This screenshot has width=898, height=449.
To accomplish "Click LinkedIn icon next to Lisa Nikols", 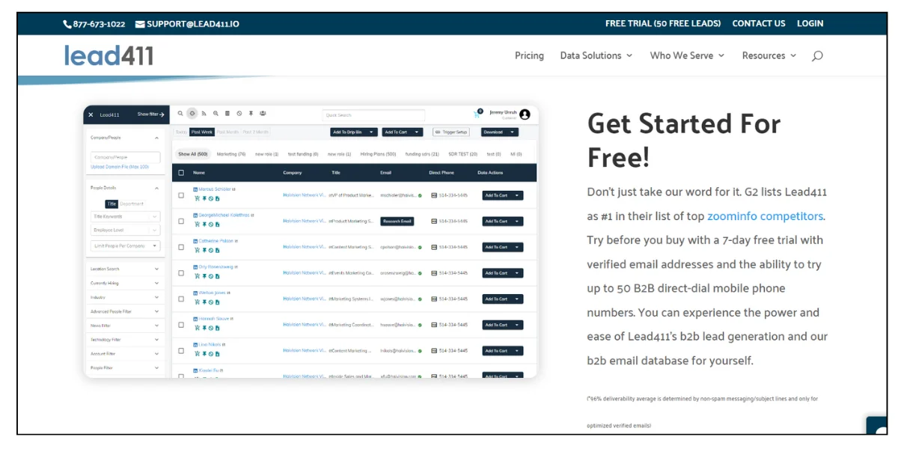I will (195, 345).
